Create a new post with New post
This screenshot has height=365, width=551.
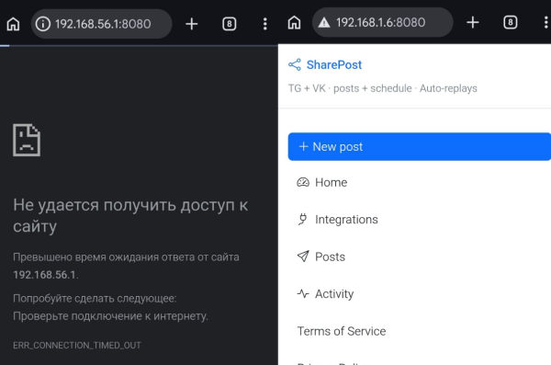coord(420,146)
